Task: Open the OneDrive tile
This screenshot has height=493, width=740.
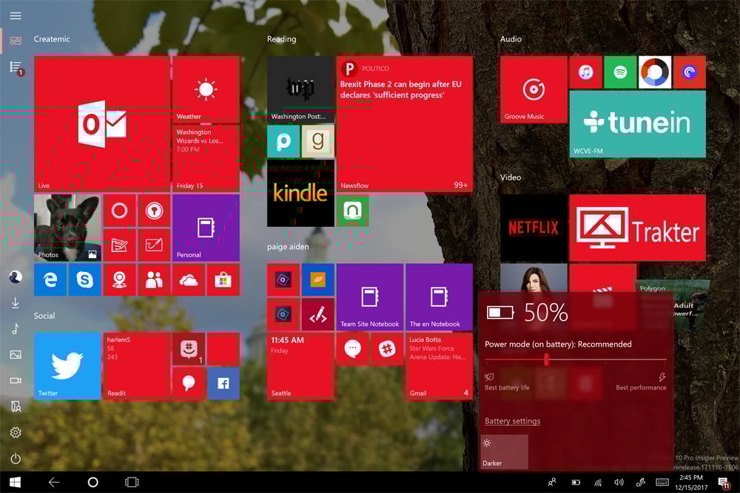Action: (x=189, y=279)
